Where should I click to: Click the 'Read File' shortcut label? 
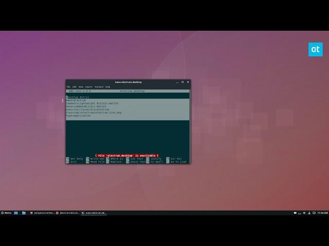tap(97, 162)
